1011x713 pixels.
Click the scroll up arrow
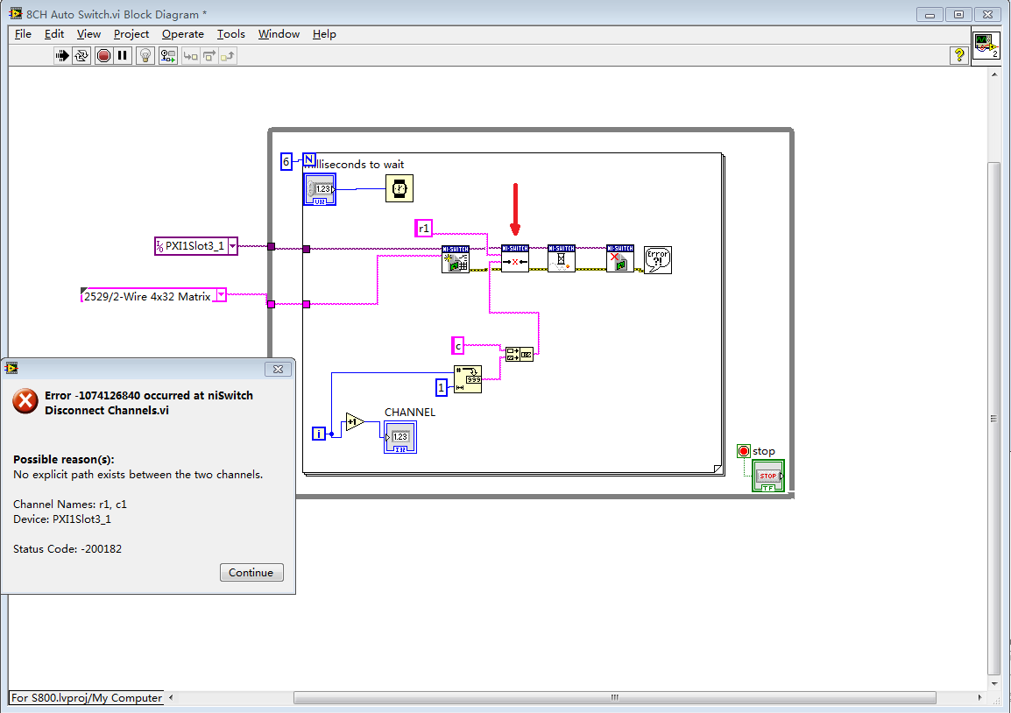pyautogui.click(x=994, y=74)
